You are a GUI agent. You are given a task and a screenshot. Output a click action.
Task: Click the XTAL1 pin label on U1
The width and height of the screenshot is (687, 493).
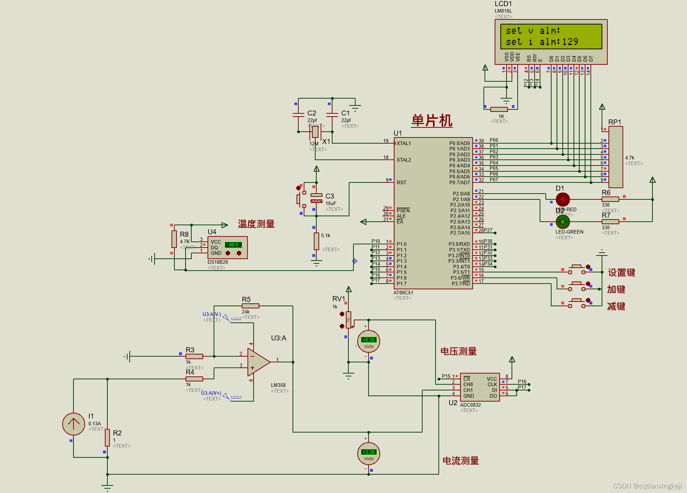pyautogui.click(x=403, y=143)
